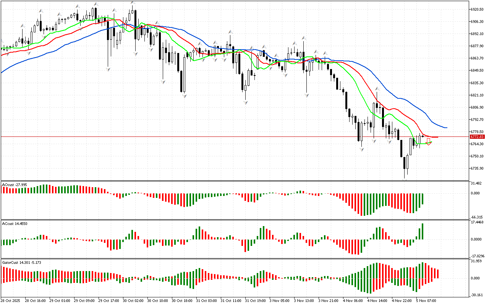Click the ACcust 14.4550 indicator label

[x=15, y=223]
